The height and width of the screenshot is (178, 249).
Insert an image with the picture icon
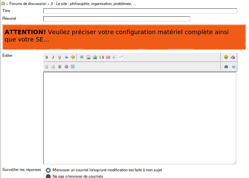coord(82,57)
